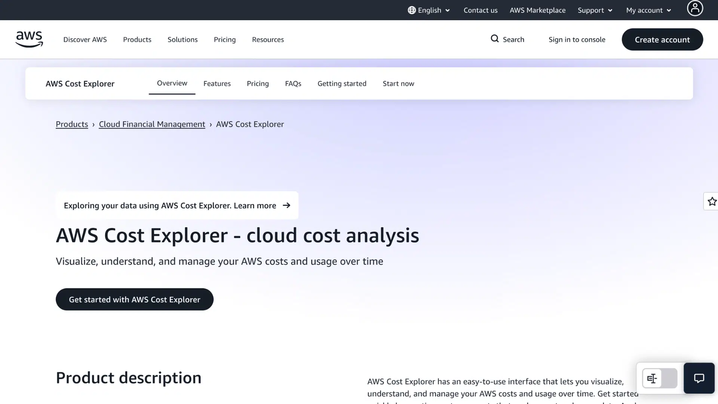Screen dimensions: 718x404
Task: Open the chat feedback bubble icon
Action: [x=699, y=378]
